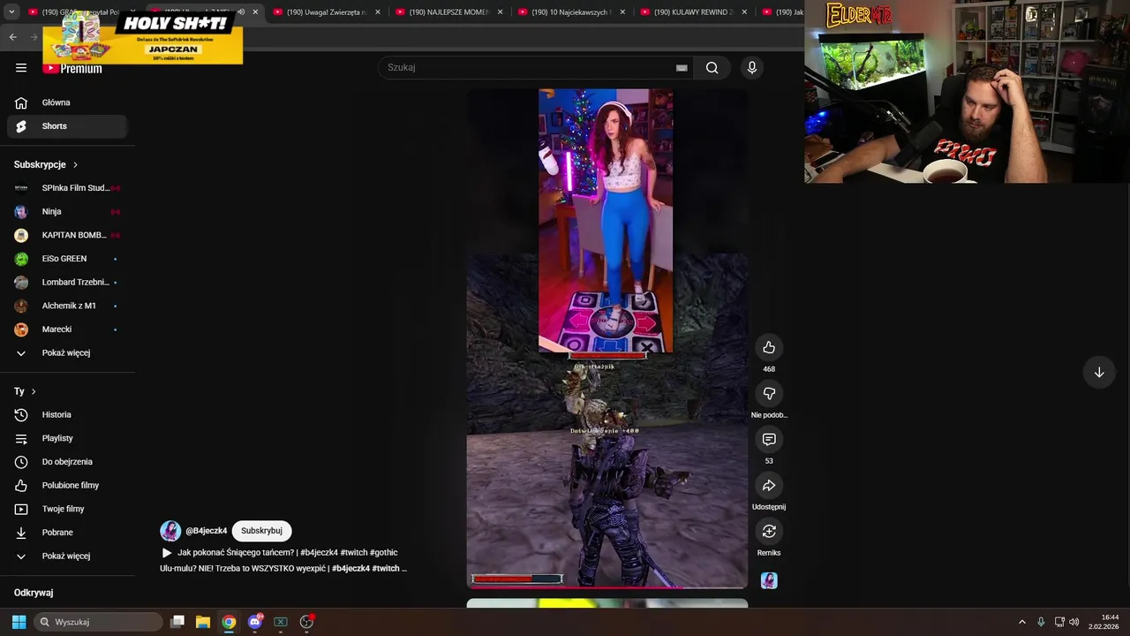Pause the playing Short video

pyautogui.click(x=606, y=337)
